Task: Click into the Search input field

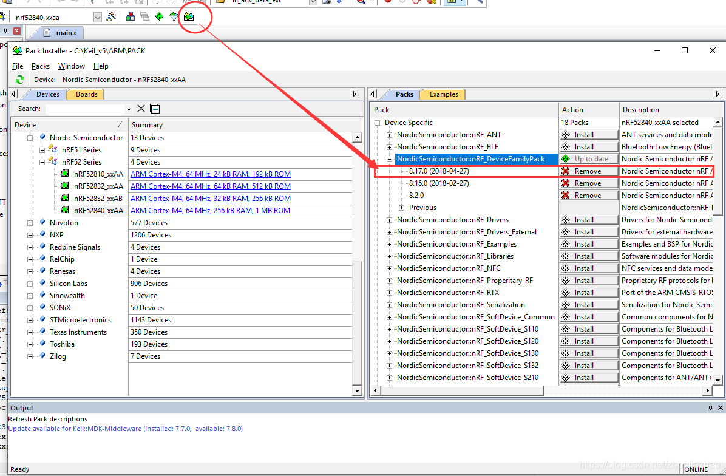Action: pyautogui.click(x=85, y=109)
